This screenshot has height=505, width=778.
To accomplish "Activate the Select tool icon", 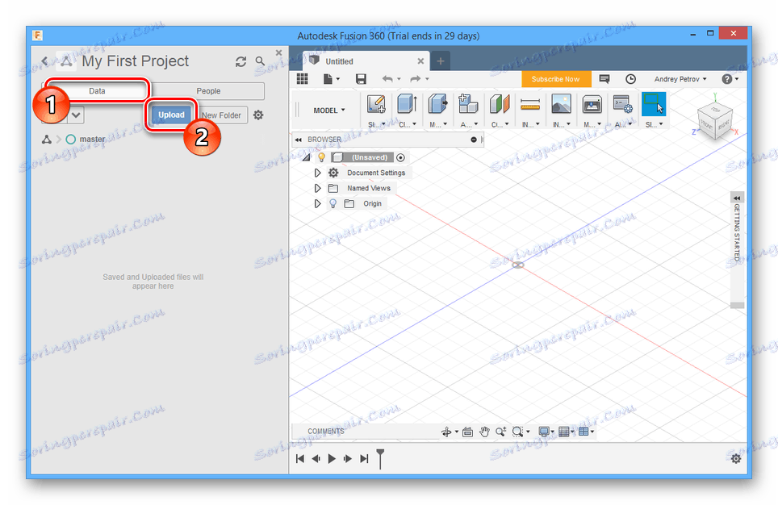I will tap(654, 104).
